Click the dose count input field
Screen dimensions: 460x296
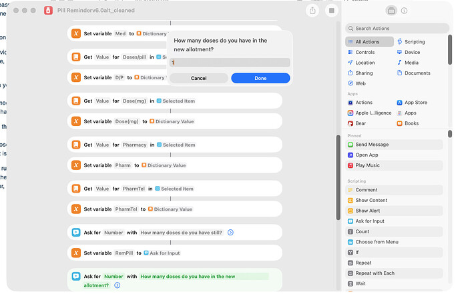click(x=230, y=62)
